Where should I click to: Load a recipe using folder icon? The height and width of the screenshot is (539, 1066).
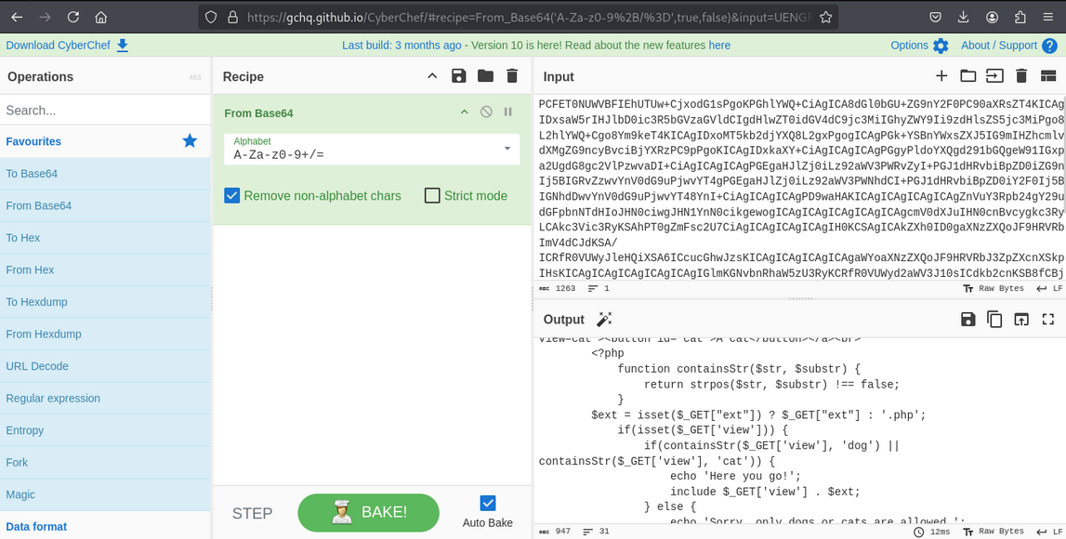point(485,76)
